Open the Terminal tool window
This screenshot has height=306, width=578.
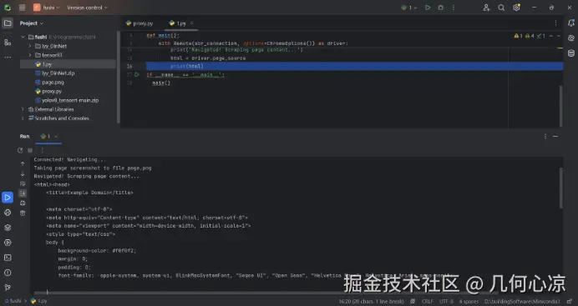[x=8, y=258]
